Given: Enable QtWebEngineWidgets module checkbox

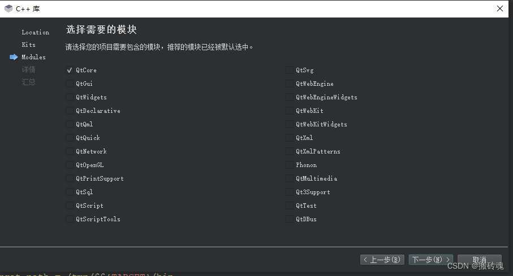Looking at the screenshot, I should 290,97.
